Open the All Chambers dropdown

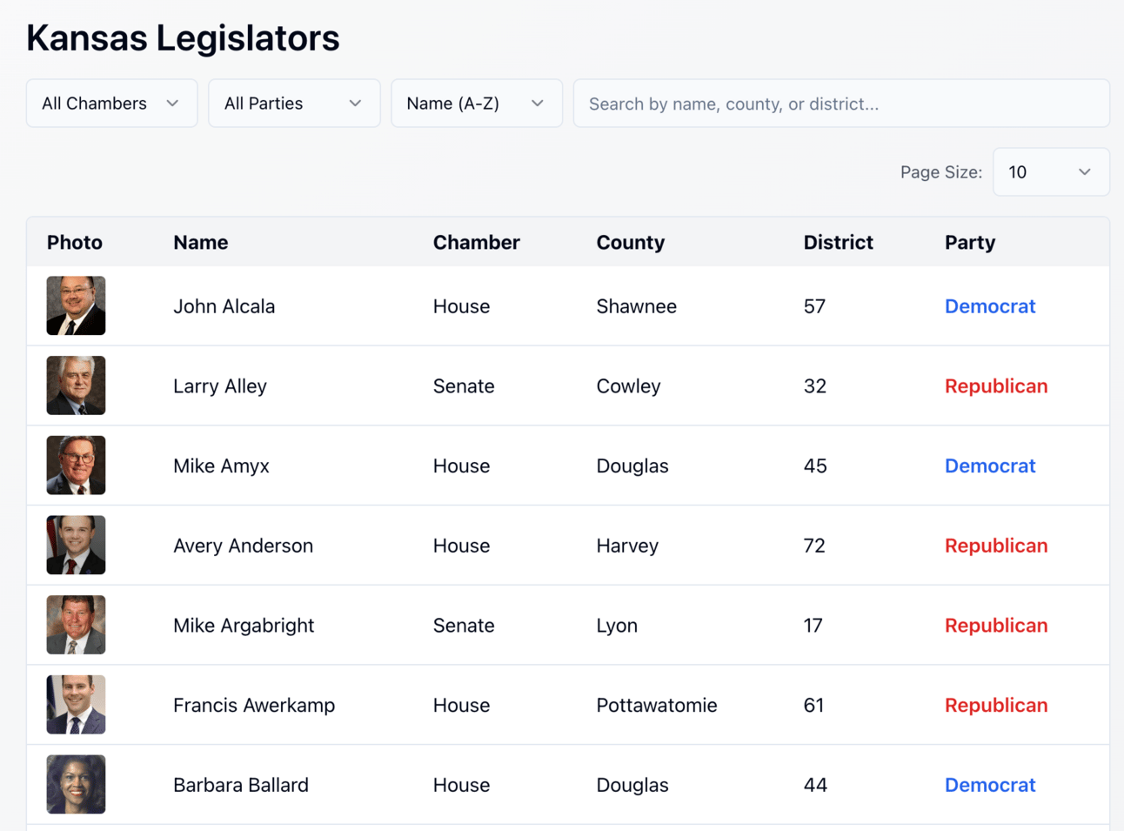(x=111, y=104)
